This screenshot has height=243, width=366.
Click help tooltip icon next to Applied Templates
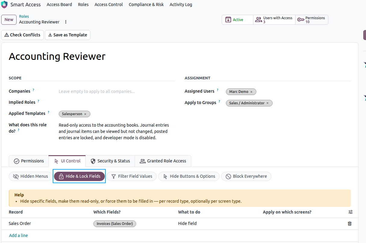(x=48, y=112)
